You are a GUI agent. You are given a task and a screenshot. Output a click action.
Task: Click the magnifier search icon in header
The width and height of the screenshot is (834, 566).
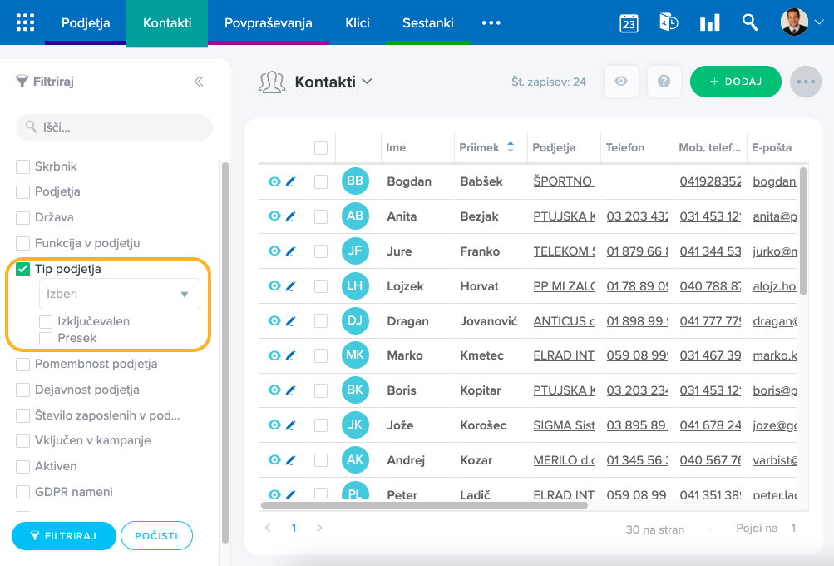click(750, 22)
